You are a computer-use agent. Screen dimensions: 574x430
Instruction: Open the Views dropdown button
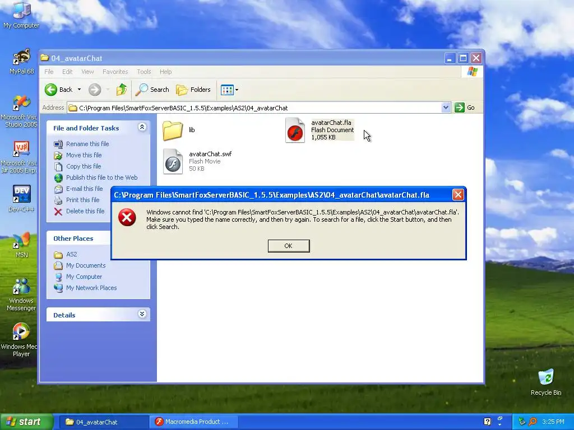pos(229,90)
